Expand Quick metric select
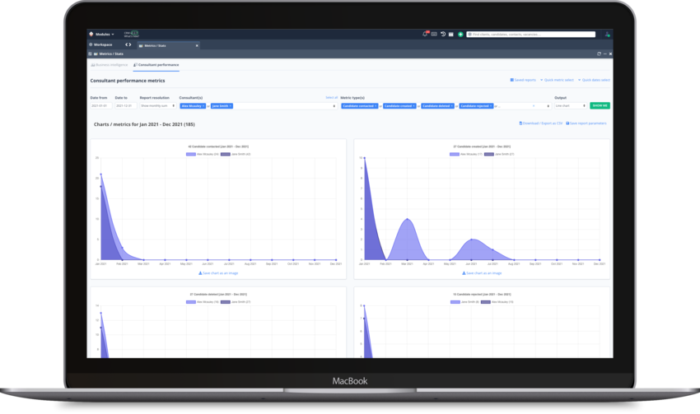This screenshot has height=414, width=700. (557, 81)
